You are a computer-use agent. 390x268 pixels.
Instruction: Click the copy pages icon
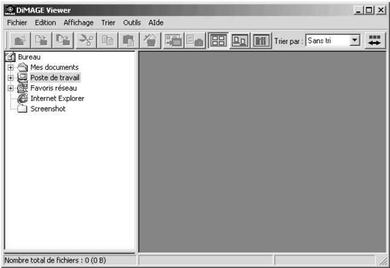[x=107, y=40]
